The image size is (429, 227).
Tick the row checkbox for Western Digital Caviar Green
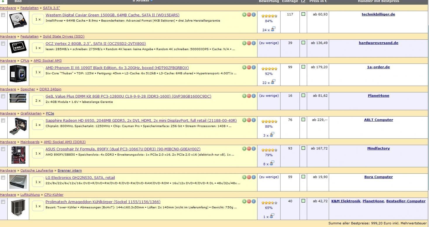(3, 15)
